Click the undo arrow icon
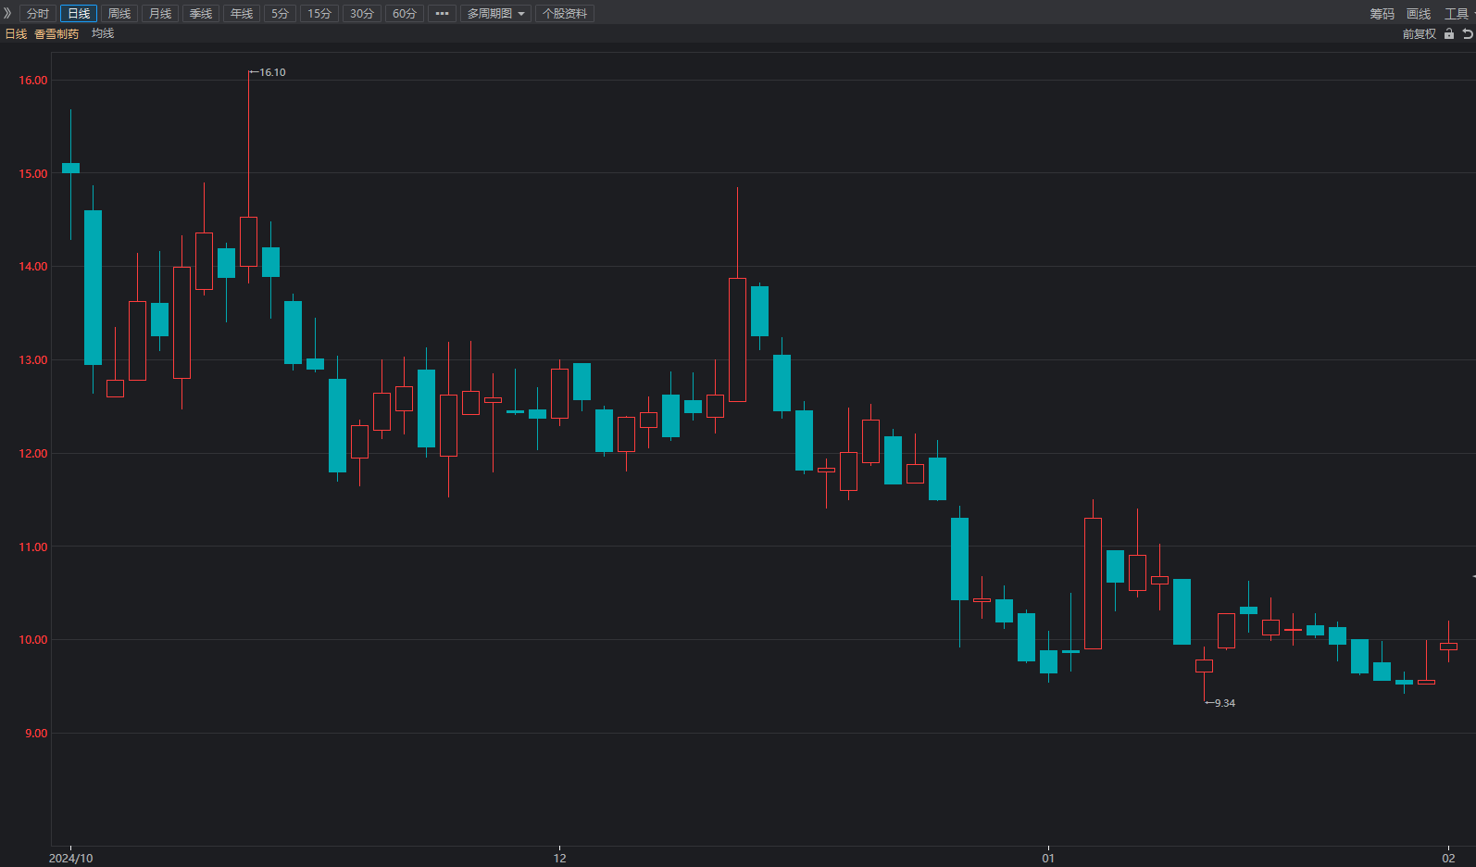The width and height of the screenshot is (1476, 867). point(1467,34)
